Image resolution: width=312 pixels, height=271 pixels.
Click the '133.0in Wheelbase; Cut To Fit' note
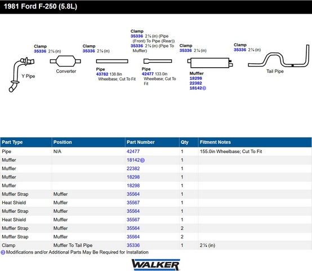pos(160,79)
